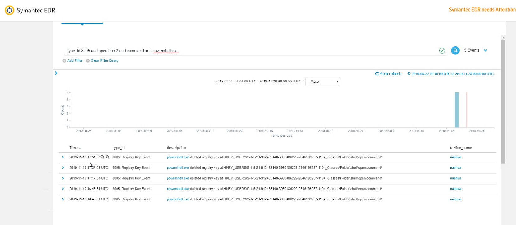Click the type_id column header

click(x=118, y=148)
